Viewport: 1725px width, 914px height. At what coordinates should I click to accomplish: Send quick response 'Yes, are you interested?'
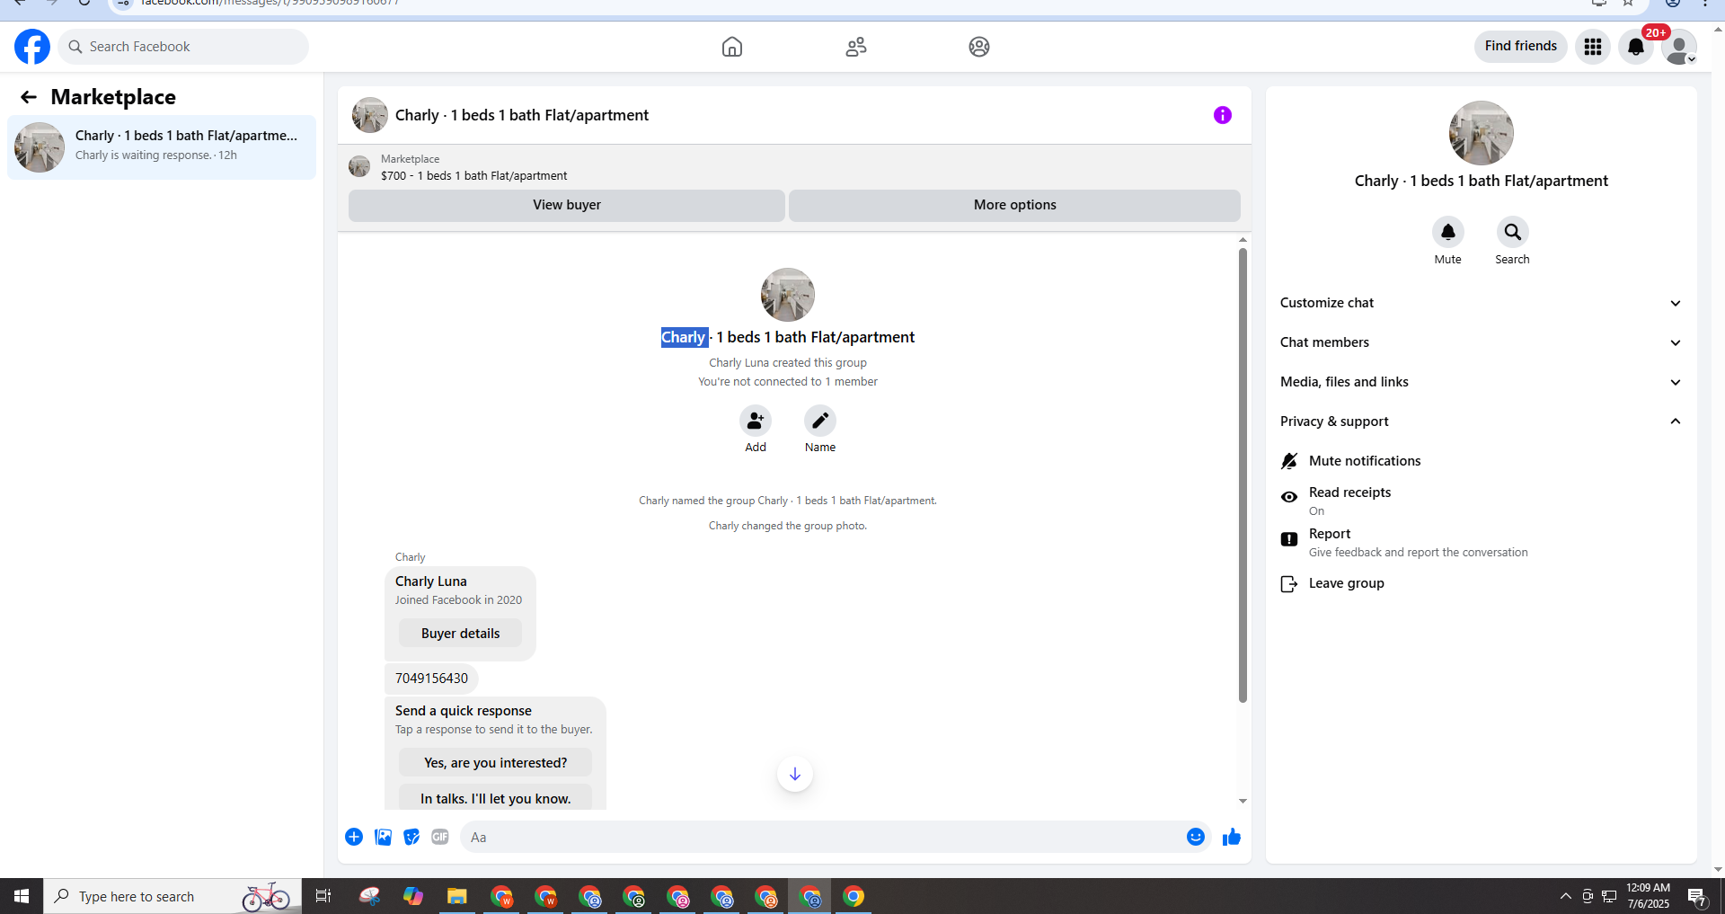(x=495, y=763)
